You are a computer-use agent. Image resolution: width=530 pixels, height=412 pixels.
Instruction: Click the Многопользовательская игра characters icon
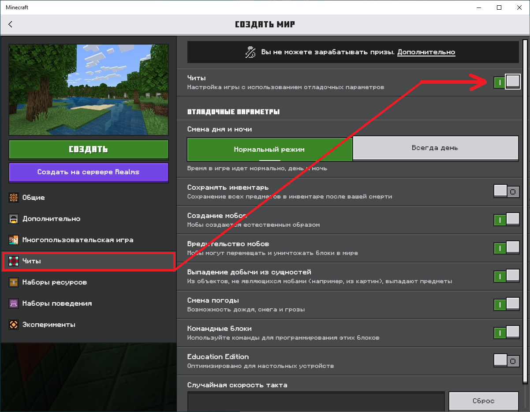click(14, 240)
